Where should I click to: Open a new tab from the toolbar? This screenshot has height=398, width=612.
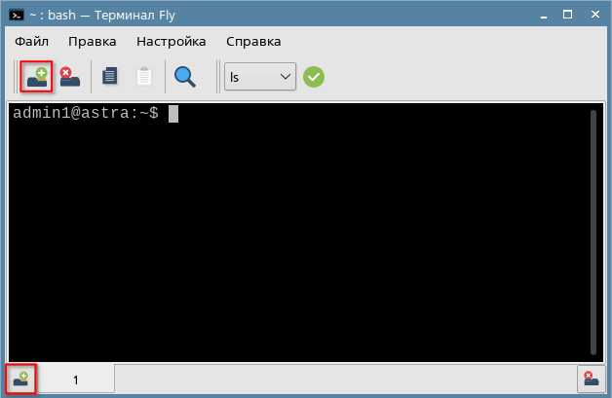click(x=36, y=76)
